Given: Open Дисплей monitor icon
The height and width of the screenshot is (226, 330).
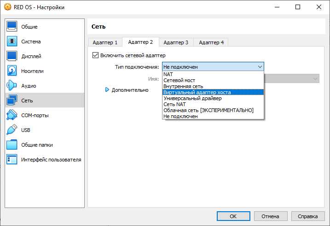Looking at the screenshot, I should (x=12, y=56).
